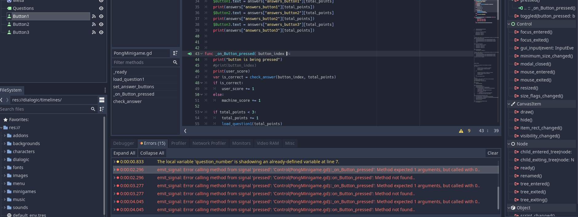The width and height of the screenshot is (578, 217).
Task: Toggle visibility of Button1 node
Action: tap(101, 16)
